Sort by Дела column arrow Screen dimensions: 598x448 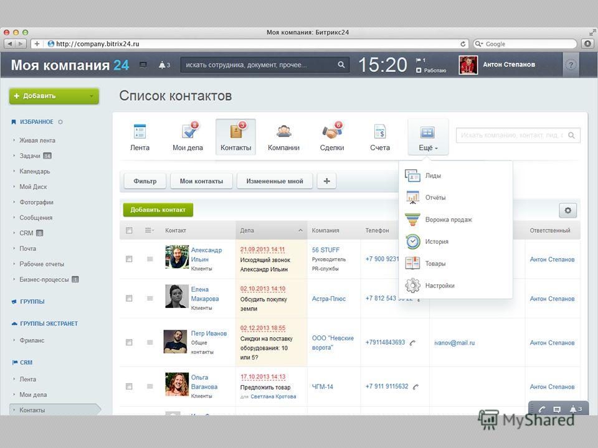[x=300, y=230]
